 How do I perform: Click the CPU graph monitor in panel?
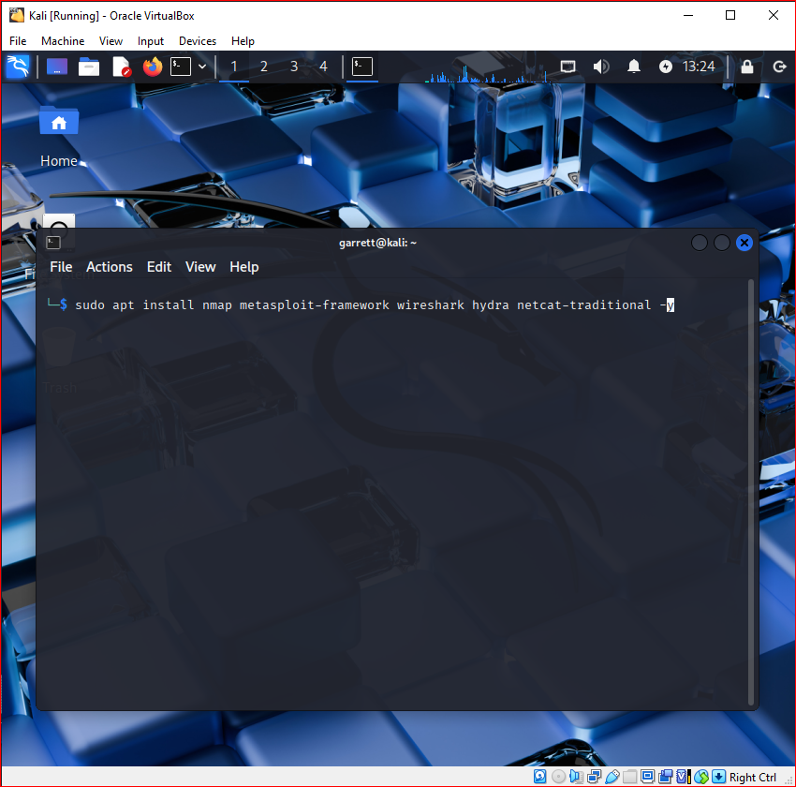487,67
